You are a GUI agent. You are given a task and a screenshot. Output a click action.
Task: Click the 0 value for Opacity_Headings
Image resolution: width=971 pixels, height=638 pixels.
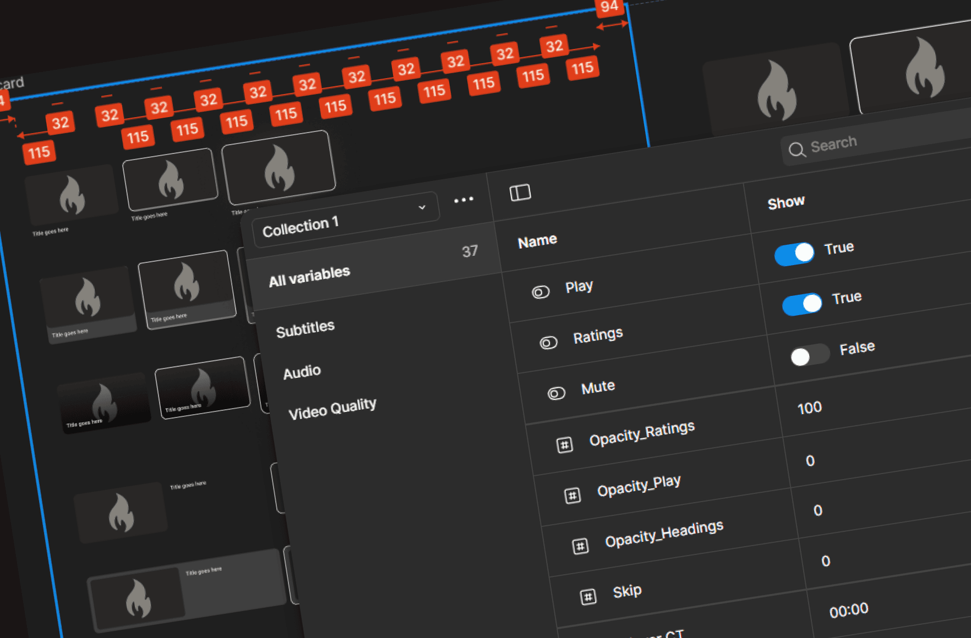pos(817,511)
